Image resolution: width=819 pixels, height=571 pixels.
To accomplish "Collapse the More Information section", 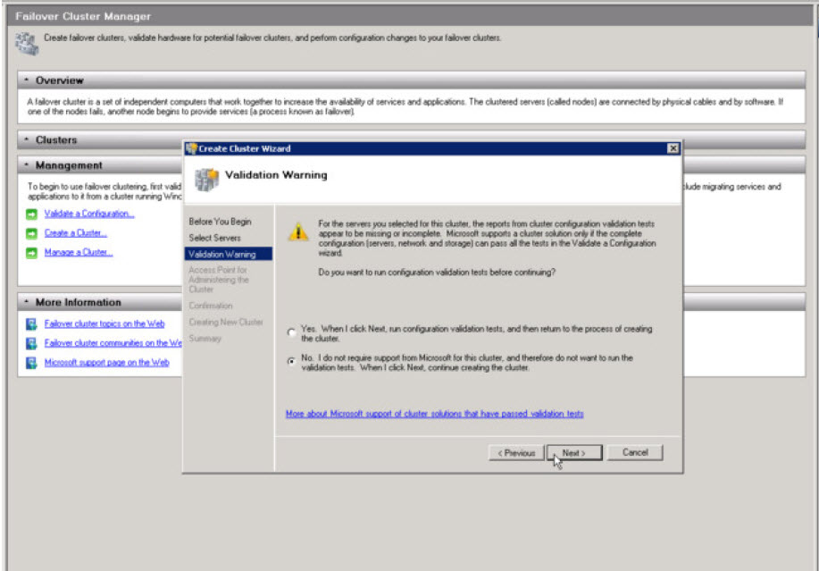I will [x=26, y=302].
